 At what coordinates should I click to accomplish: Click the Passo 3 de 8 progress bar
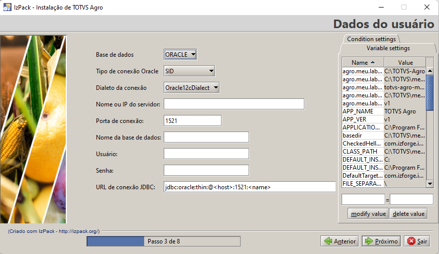pyautogui.click(x=164, y=241)
